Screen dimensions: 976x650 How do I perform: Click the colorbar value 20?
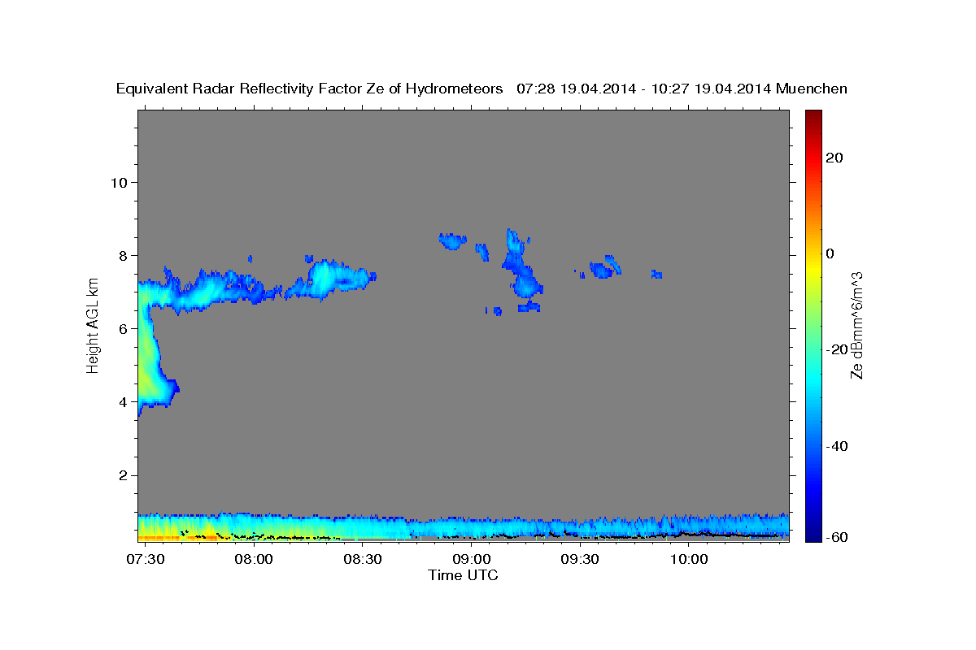[x=833, y=158]
